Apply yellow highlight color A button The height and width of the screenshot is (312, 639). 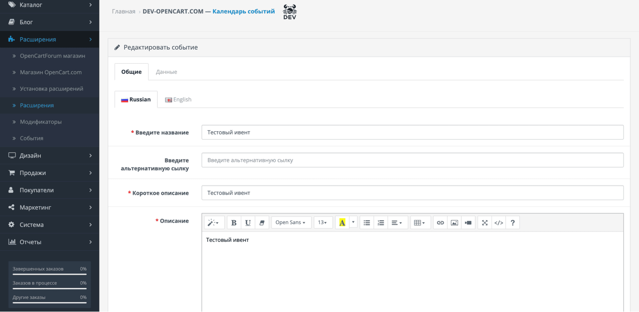click(342, 223)
